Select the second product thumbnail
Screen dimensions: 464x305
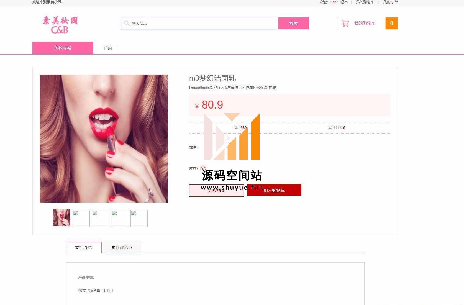tap(81, 218)
